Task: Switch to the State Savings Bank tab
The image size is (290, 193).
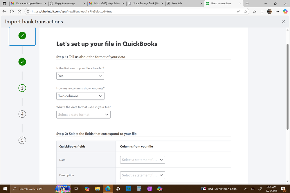Action: 146,3
